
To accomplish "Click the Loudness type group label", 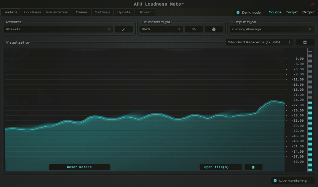I will click(x=156, y=22).
